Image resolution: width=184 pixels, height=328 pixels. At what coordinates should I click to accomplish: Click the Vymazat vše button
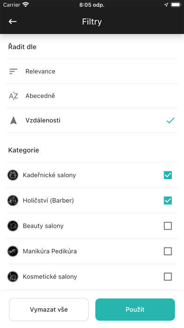[49, 310]
